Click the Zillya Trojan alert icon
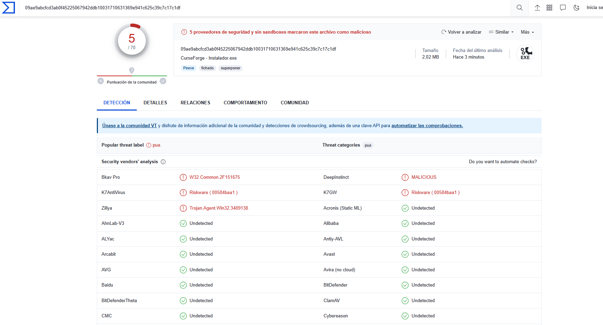This screenshot has width=603, height=325. click(183, 208)
